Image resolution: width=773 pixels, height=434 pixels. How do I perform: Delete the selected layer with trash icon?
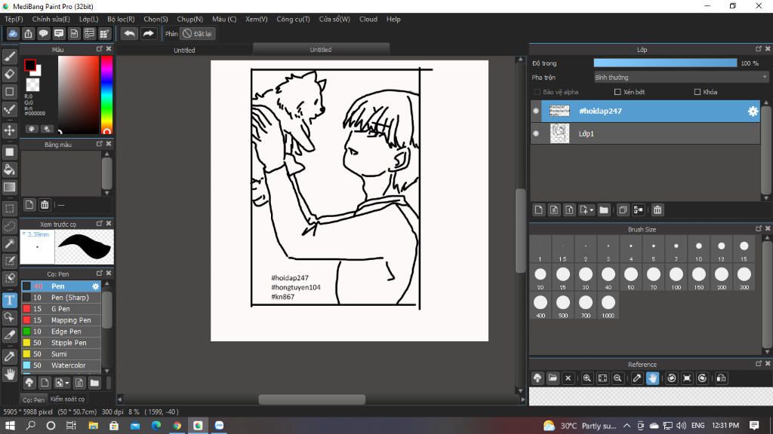point(658,210)
